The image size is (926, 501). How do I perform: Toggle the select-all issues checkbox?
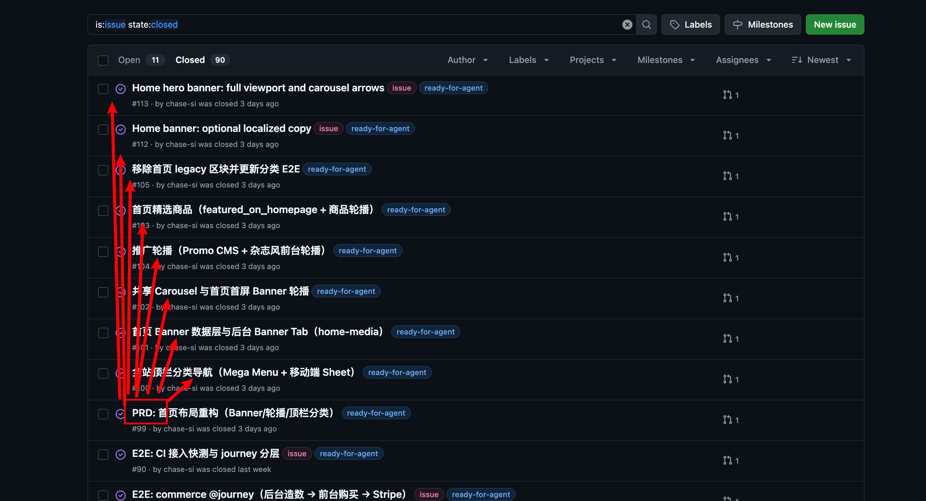click(103, 60)
